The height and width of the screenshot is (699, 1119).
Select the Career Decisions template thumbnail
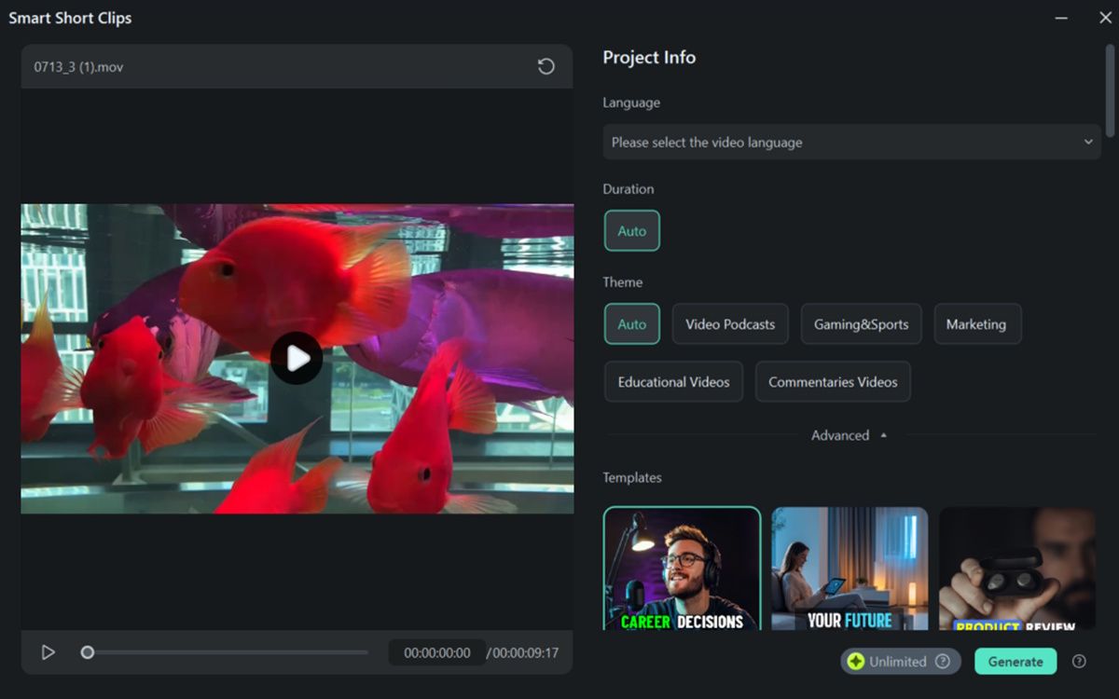pyautogui.click(x=683, y=570)
